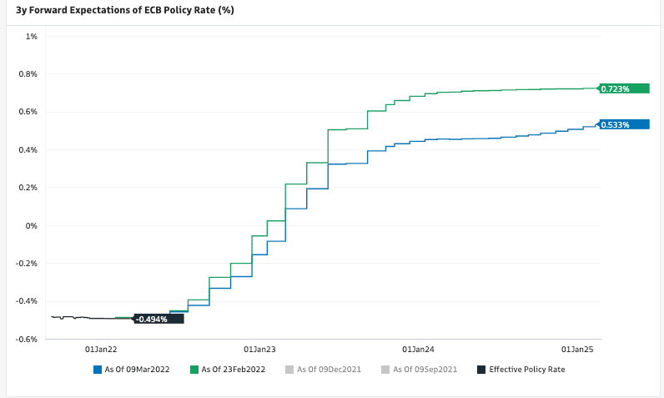Select the 01Jan25 x-axis date label
Viewport: 664px width, 398px height.
(x=576, y=349)
